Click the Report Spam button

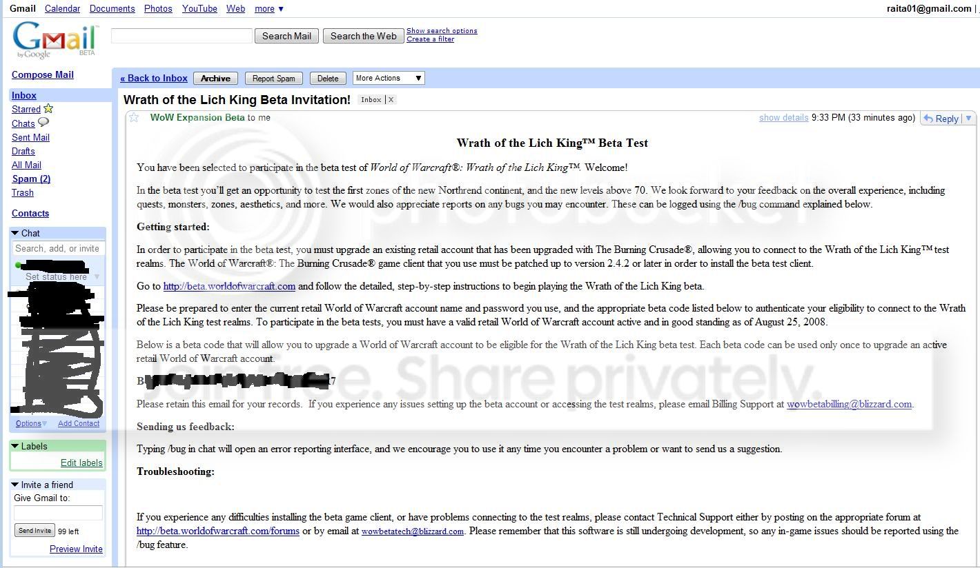coord(273,79)
